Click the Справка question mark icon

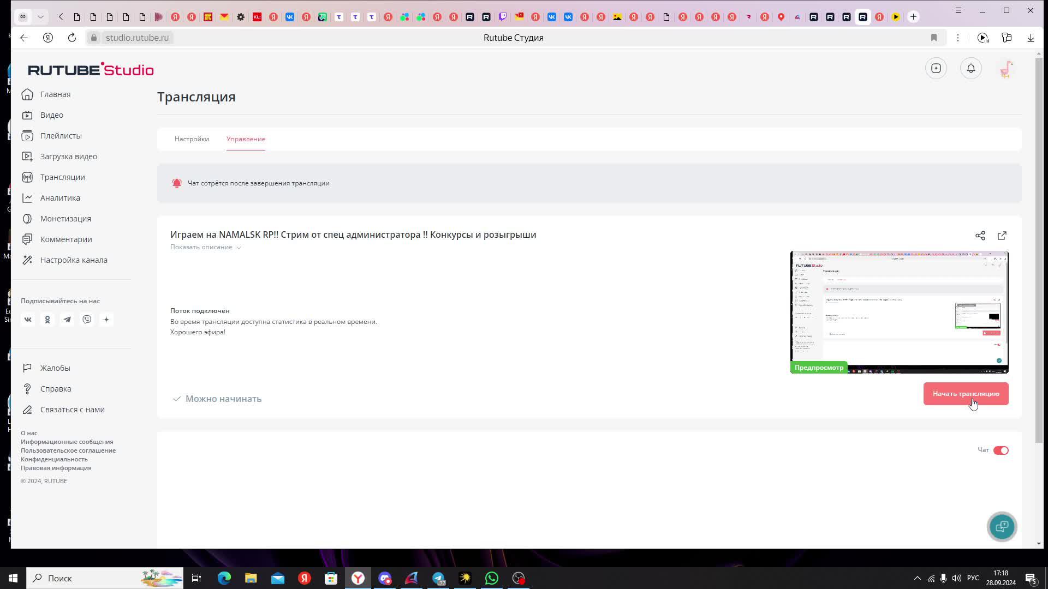coord(27,389)
